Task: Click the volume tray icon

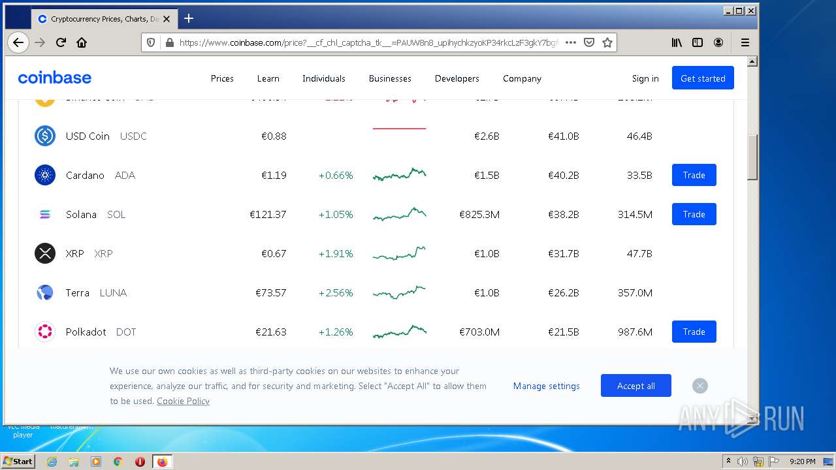Action: tap(743, 462)
